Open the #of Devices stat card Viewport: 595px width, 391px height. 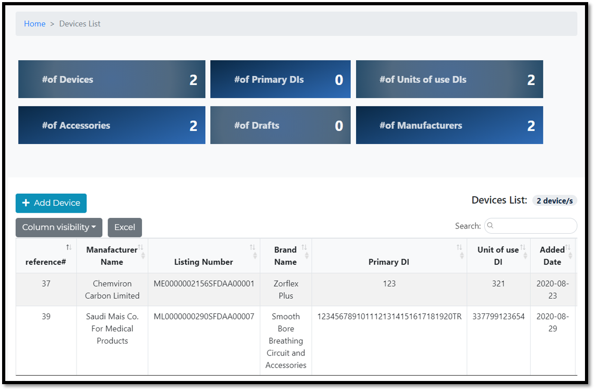pos(112,79)
